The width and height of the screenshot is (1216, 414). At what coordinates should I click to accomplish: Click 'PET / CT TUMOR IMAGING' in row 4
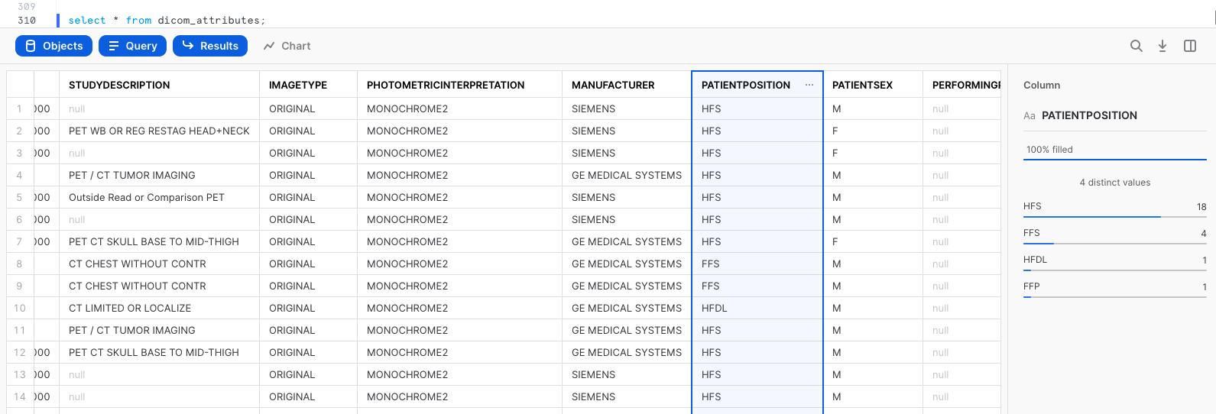tap(159, 175)
